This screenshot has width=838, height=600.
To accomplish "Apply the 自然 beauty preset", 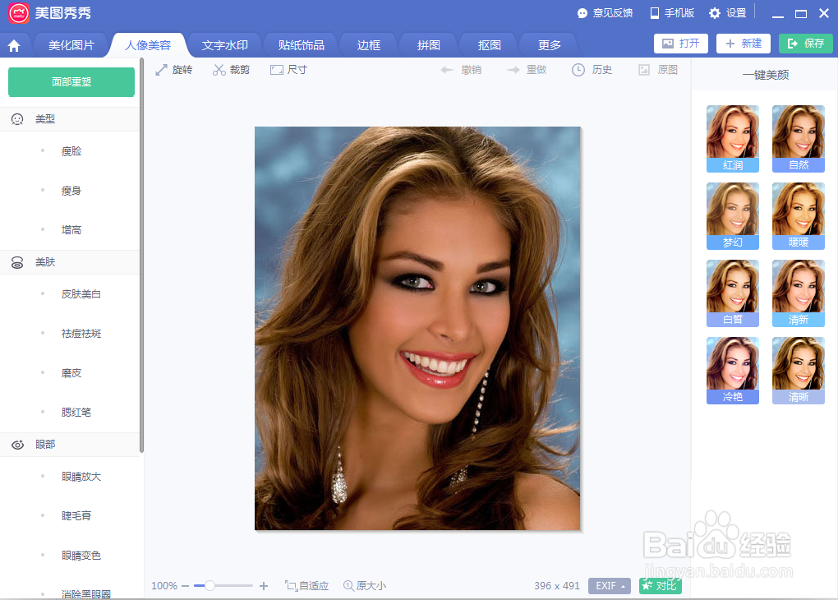I will 799,139.
